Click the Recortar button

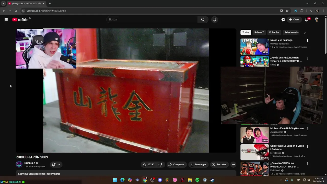pos(219,165)
